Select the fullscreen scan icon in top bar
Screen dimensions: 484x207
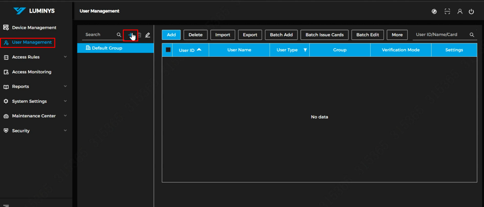coord(447,11)
